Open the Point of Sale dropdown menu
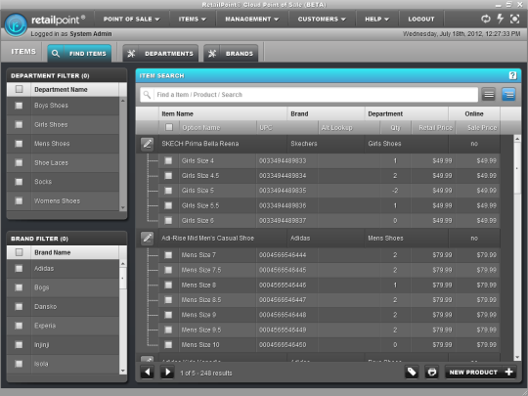 point(132,20)
